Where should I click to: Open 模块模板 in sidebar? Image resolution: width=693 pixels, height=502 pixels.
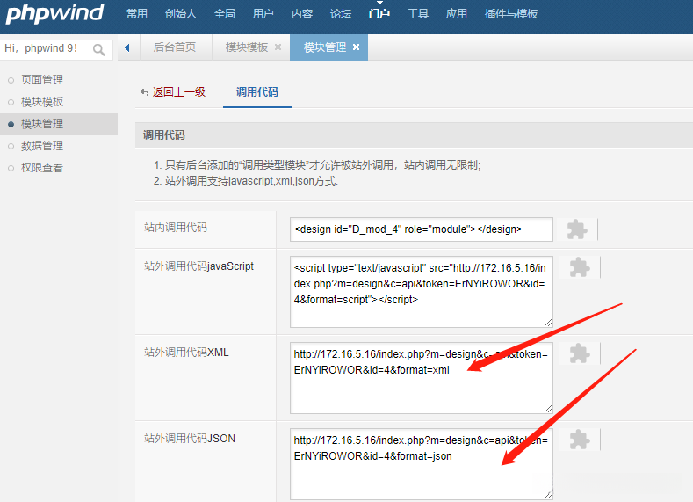click(x=42, y=102)
